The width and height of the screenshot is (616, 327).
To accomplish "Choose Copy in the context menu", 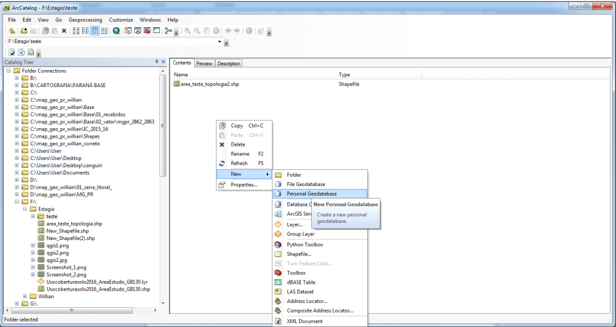I will 244,126.
